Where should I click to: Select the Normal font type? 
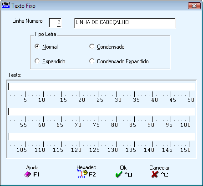point(37,46)
